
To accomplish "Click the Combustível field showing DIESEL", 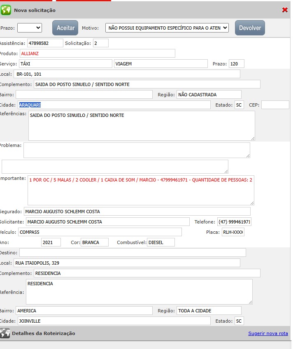I will [161, 242].
